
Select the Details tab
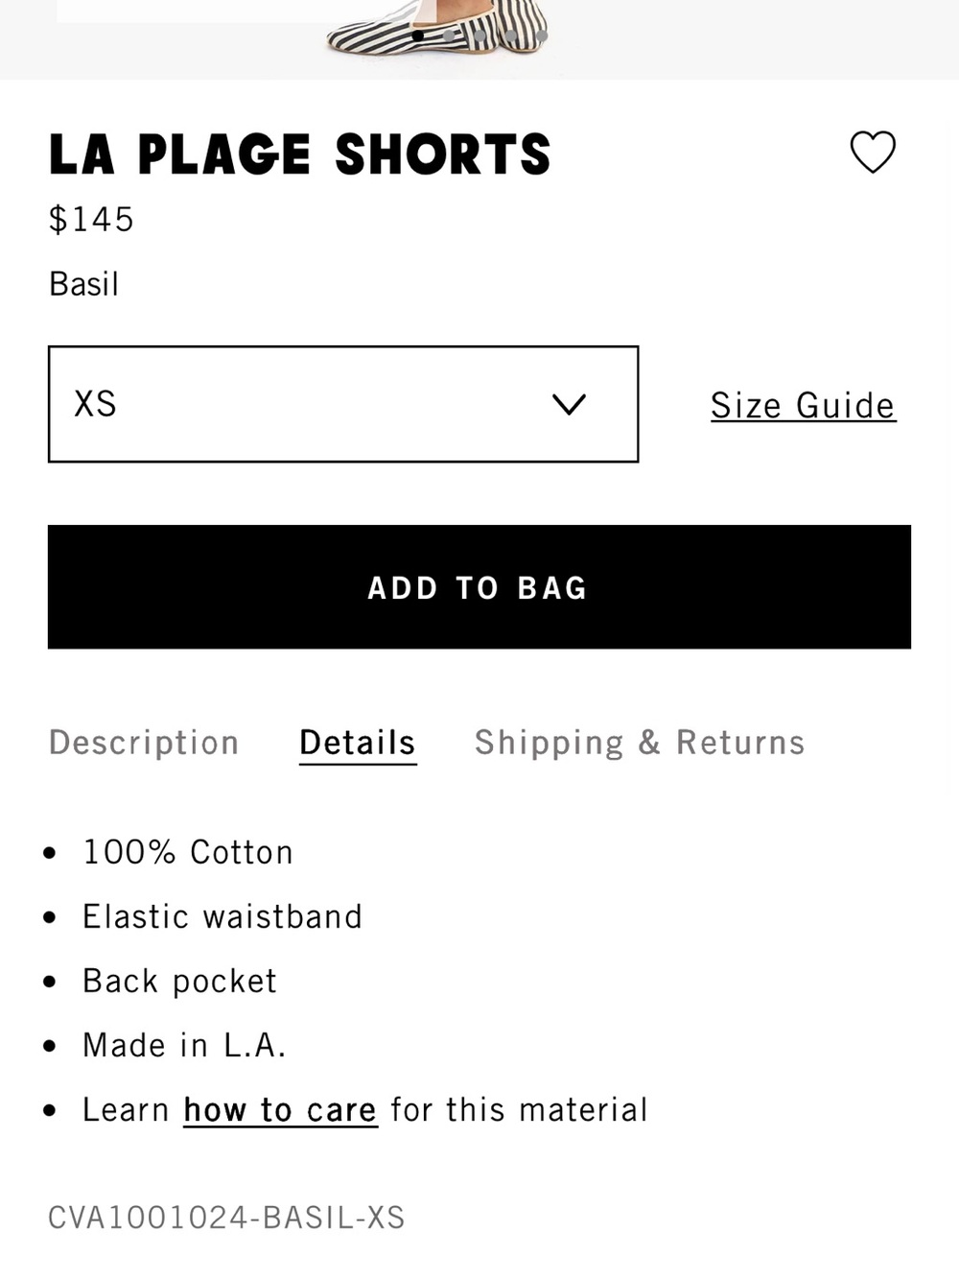[x=358, y=743]
